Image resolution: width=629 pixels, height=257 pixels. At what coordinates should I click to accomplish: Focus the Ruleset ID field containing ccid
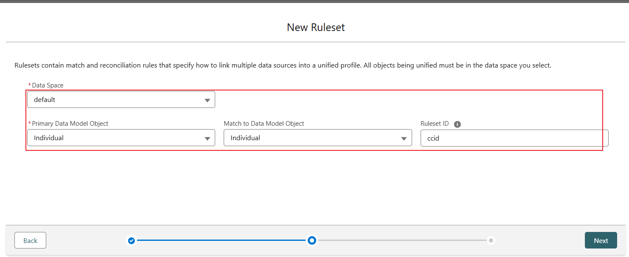[514, 138]
